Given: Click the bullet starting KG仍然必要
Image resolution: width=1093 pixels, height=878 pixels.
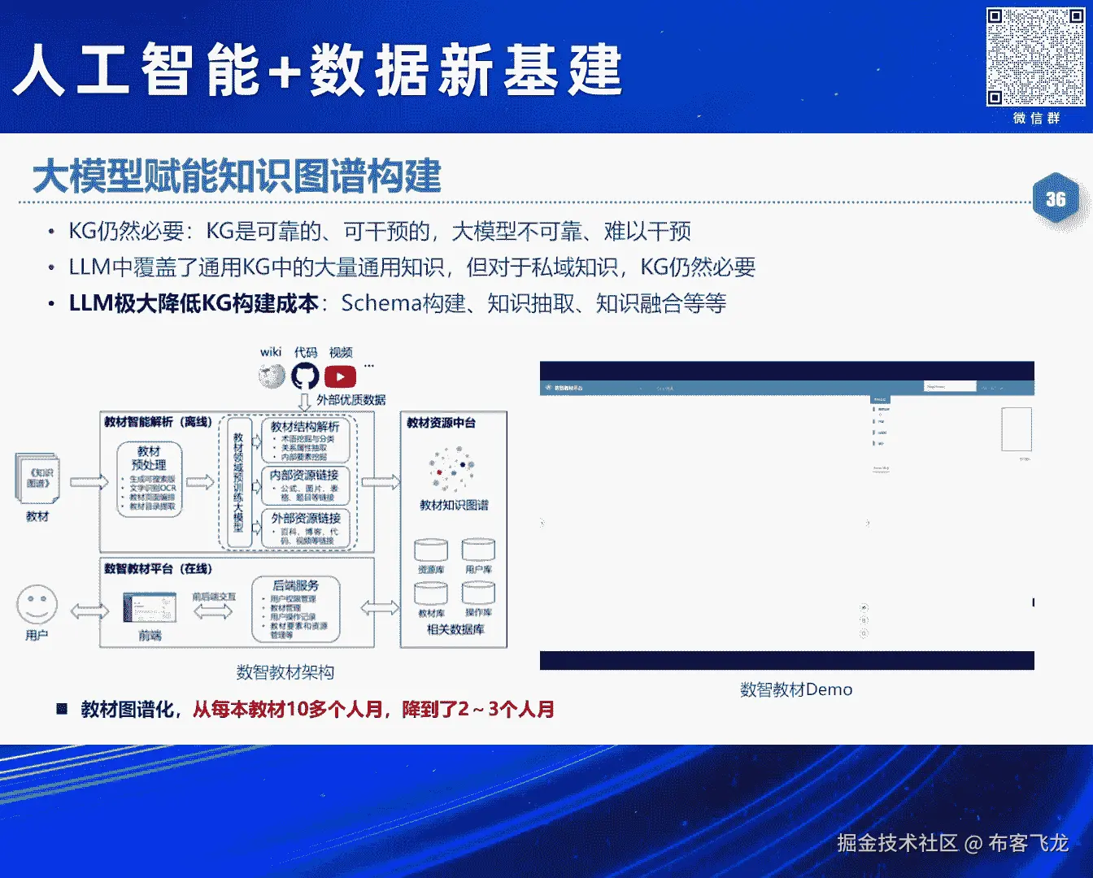Looking at the screenshot, I should 380,232.
